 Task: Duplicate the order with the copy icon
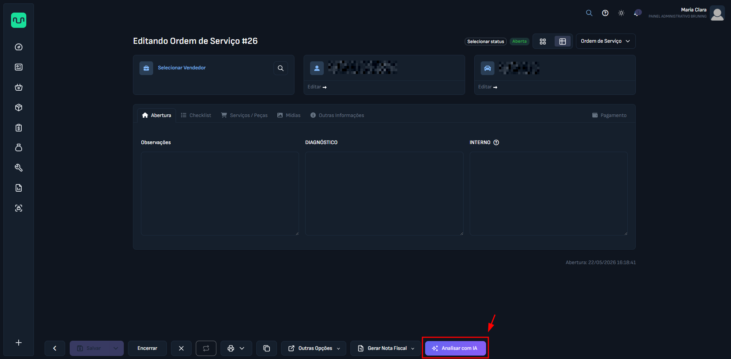(267, 348)
